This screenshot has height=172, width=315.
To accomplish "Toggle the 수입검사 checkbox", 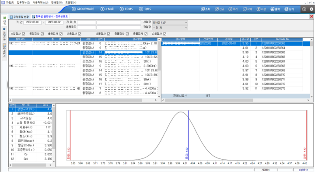I will (x=24, y=34).
